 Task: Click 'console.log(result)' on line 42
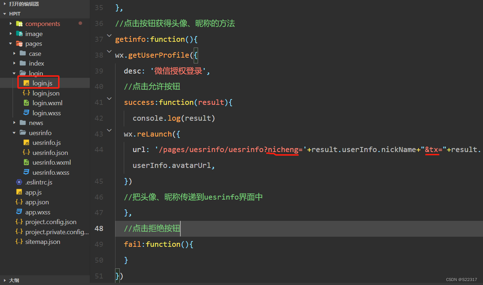(x=174, y=118)
